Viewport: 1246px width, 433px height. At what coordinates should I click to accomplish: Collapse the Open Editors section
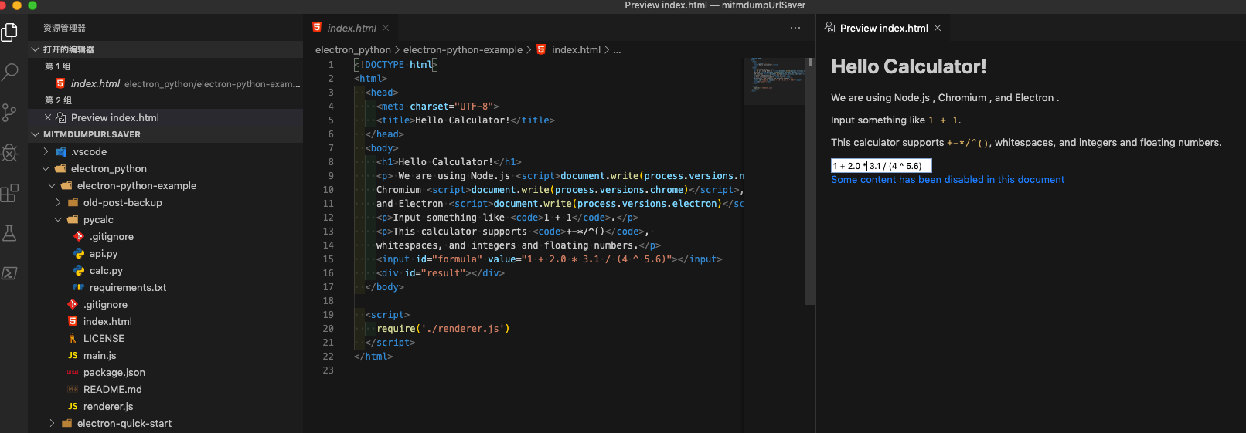(36, 49)
